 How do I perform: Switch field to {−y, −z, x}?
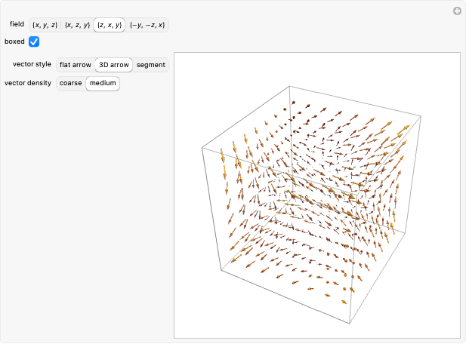[x=147, y=25]
